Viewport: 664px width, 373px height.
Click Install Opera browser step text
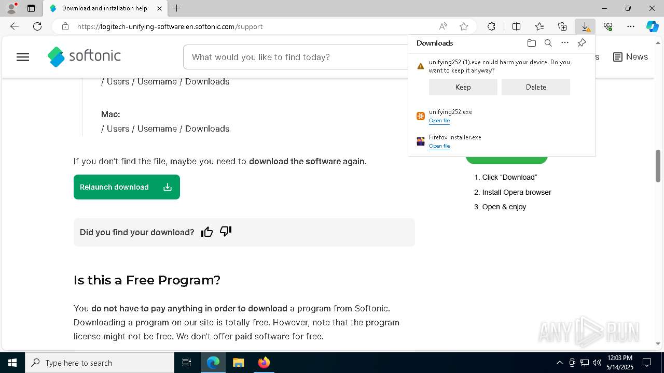(x=517, y=192)
